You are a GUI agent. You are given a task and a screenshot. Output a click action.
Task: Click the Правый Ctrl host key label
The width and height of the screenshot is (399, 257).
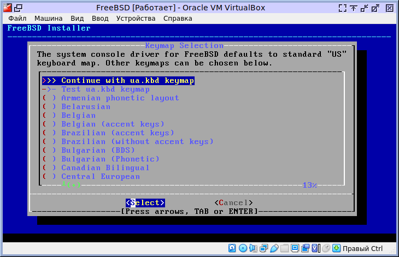pos(362,248)
